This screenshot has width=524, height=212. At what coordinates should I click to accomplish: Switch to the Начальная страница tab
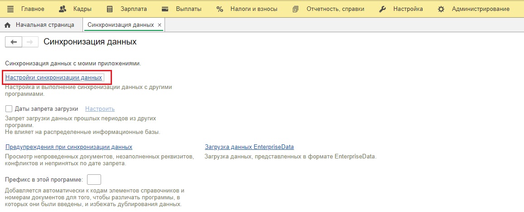tap(44, 25)
